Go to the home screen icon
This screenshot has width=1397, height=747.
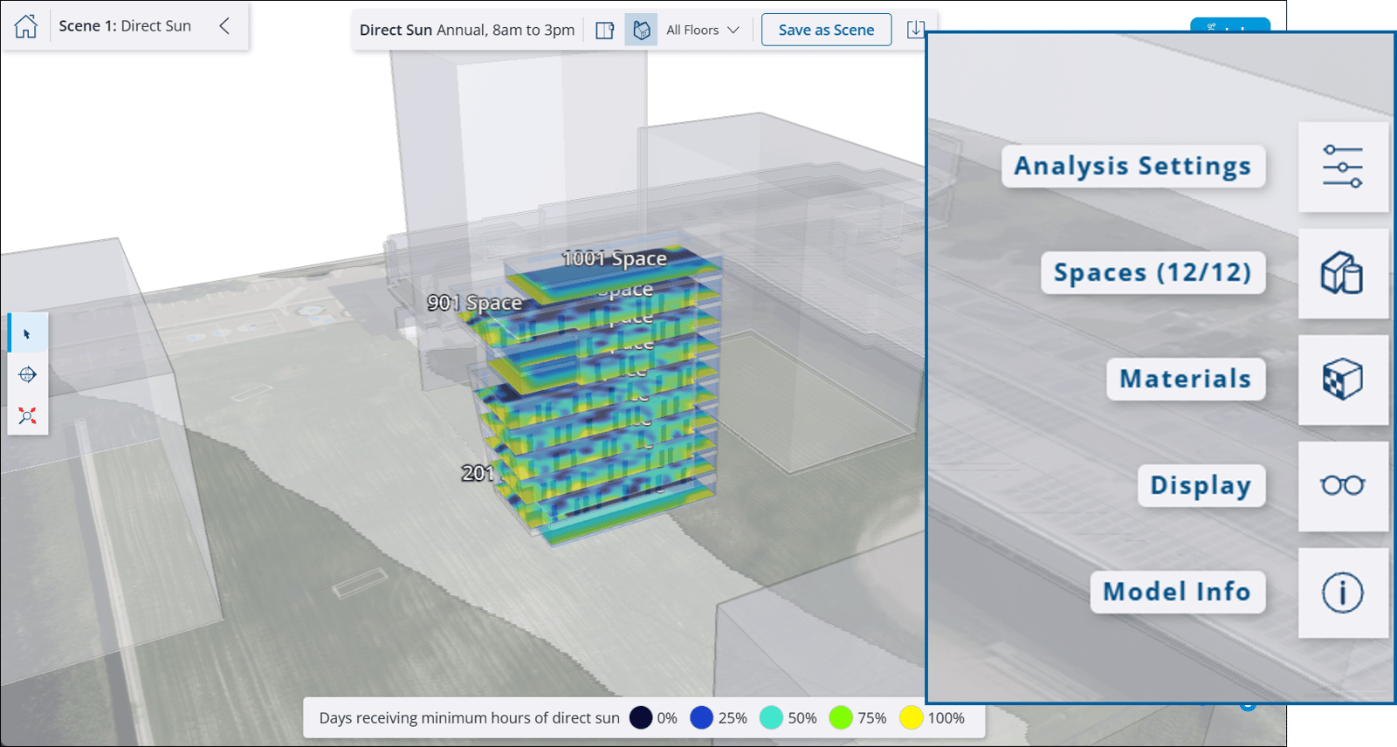pyautogui.click(x=26, y=26)
